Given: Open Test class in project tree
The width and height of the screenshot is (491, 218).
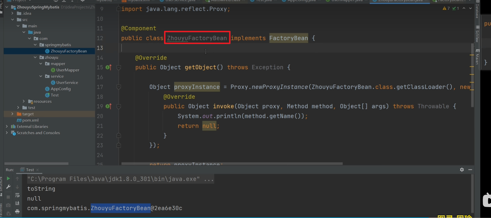Looking at the screenshot, I should (x=55, y=95).
